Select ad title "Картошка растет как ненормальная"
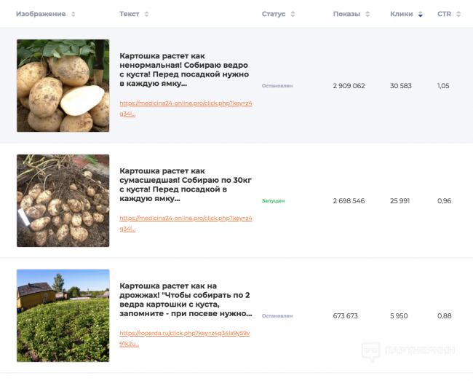The image size is (473, 381). point(185,69)
